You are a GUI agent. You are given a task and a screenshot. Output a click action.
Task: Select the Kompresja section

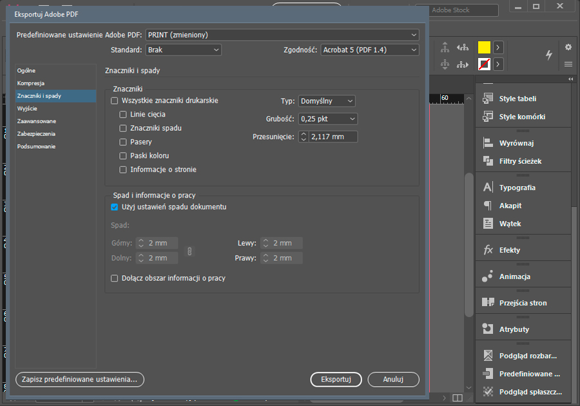[55, 83]
